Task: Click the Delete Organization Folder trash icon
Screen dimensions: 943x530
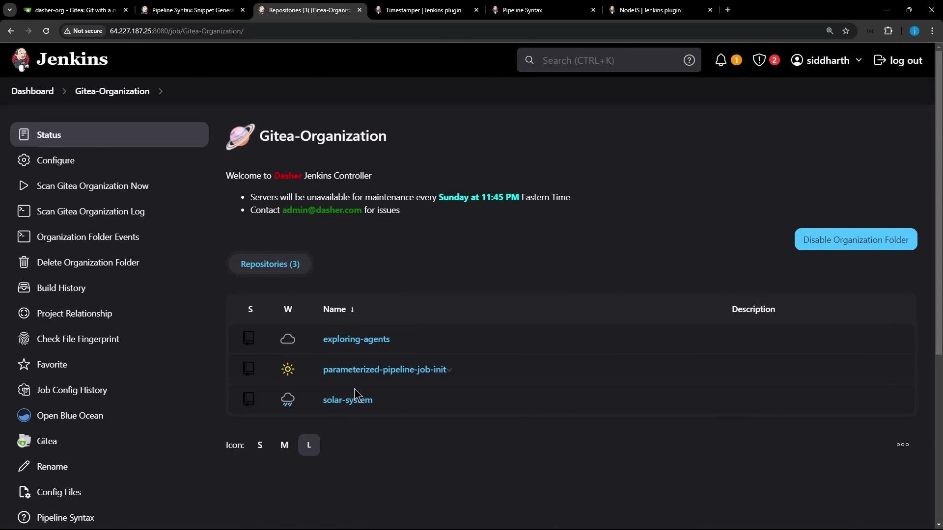Action: 24,262
